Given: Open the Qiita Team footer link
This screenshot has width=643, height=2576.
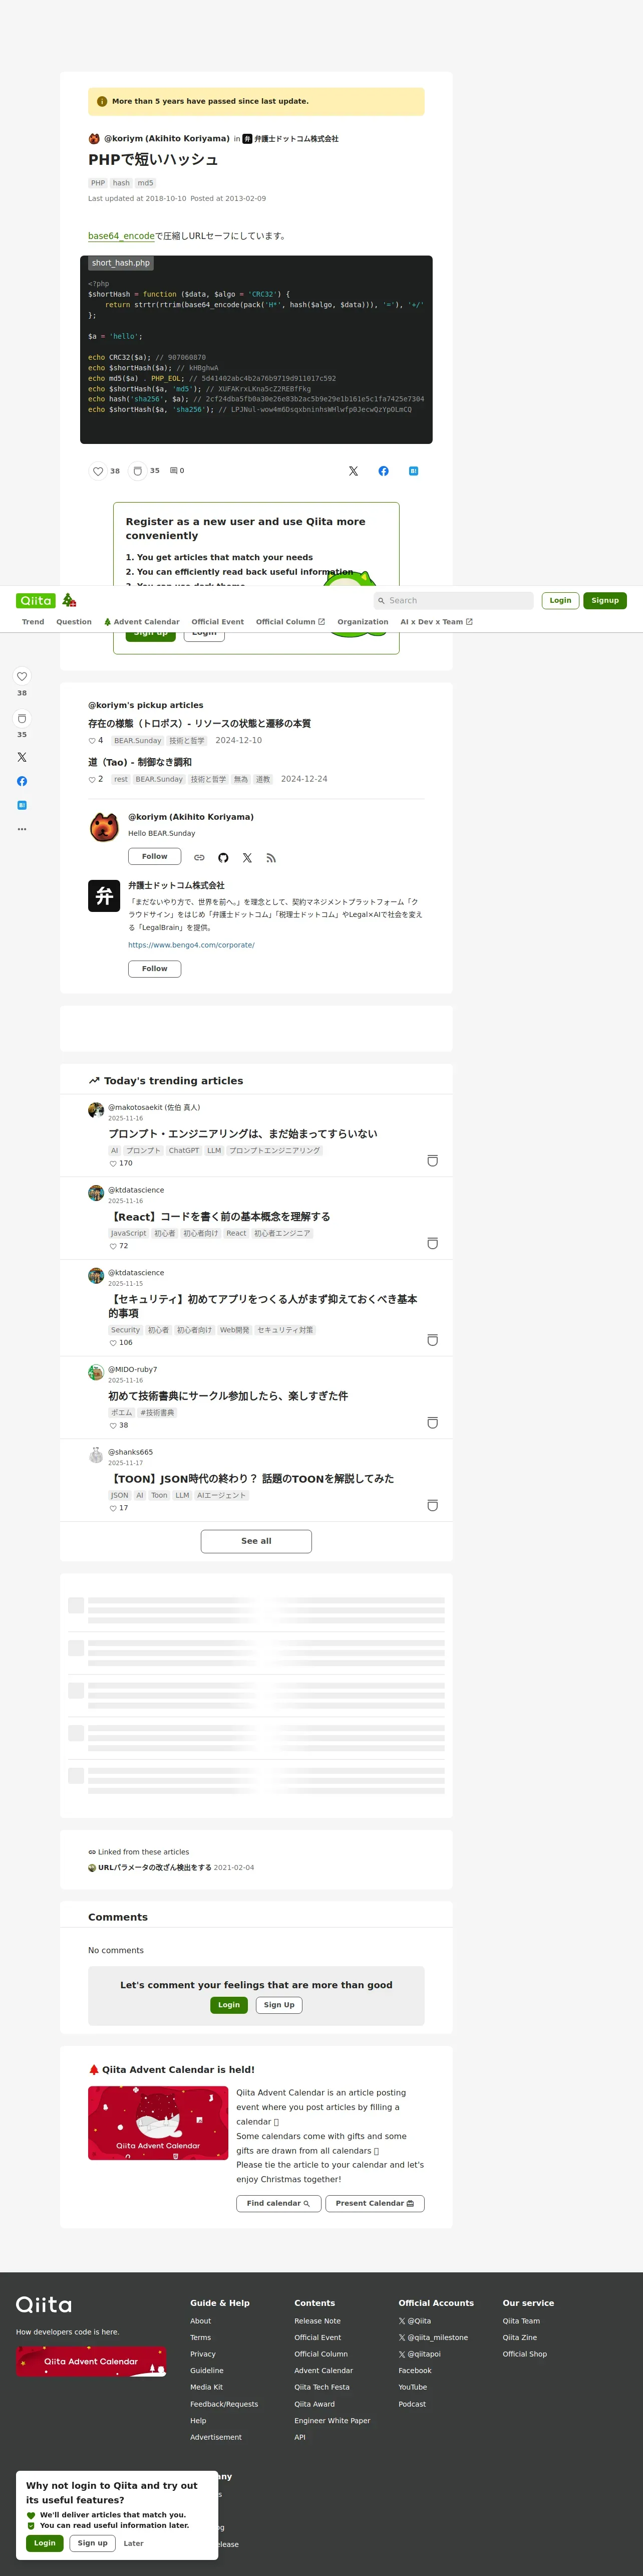Looking at the screenshot, I should click(x=521, y=2321).
